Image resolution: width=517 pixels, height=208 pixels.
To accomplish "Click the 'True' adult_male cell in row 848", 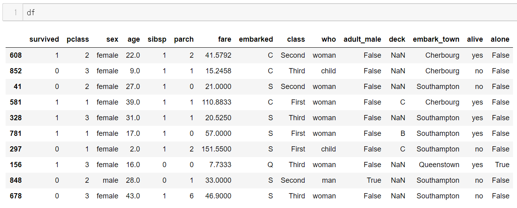I will [374, 180].
